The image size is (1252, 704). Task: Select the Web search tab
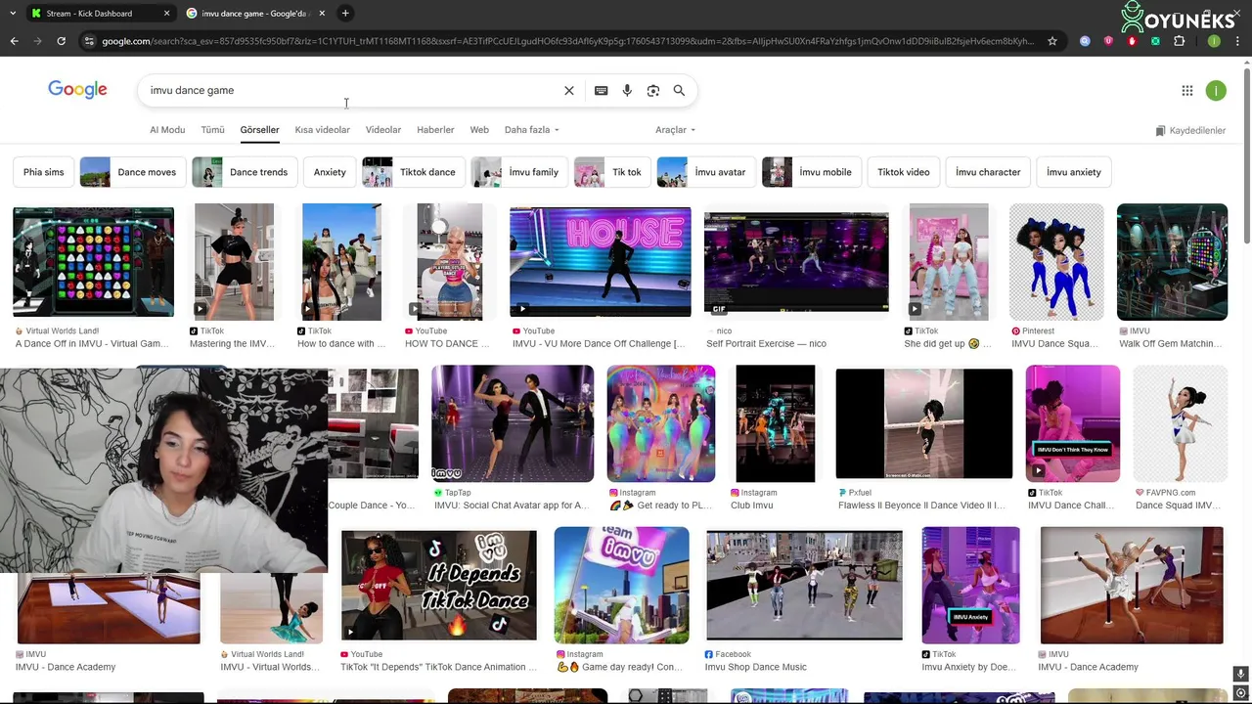click(x=479, y=130)
